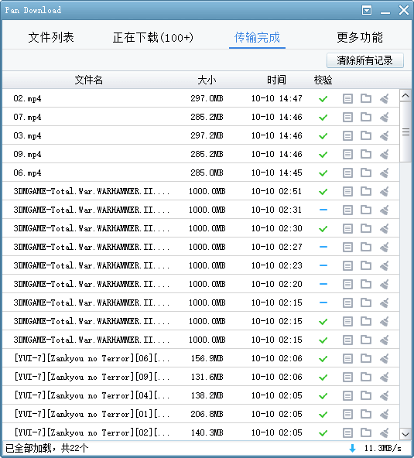The image size is (414, 458).
Task: Click 校验 column header
Action: point(323,80)
